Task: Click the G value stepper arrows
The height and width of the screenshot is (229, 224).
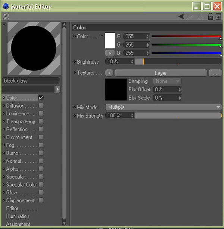Action: pos(147,45)
